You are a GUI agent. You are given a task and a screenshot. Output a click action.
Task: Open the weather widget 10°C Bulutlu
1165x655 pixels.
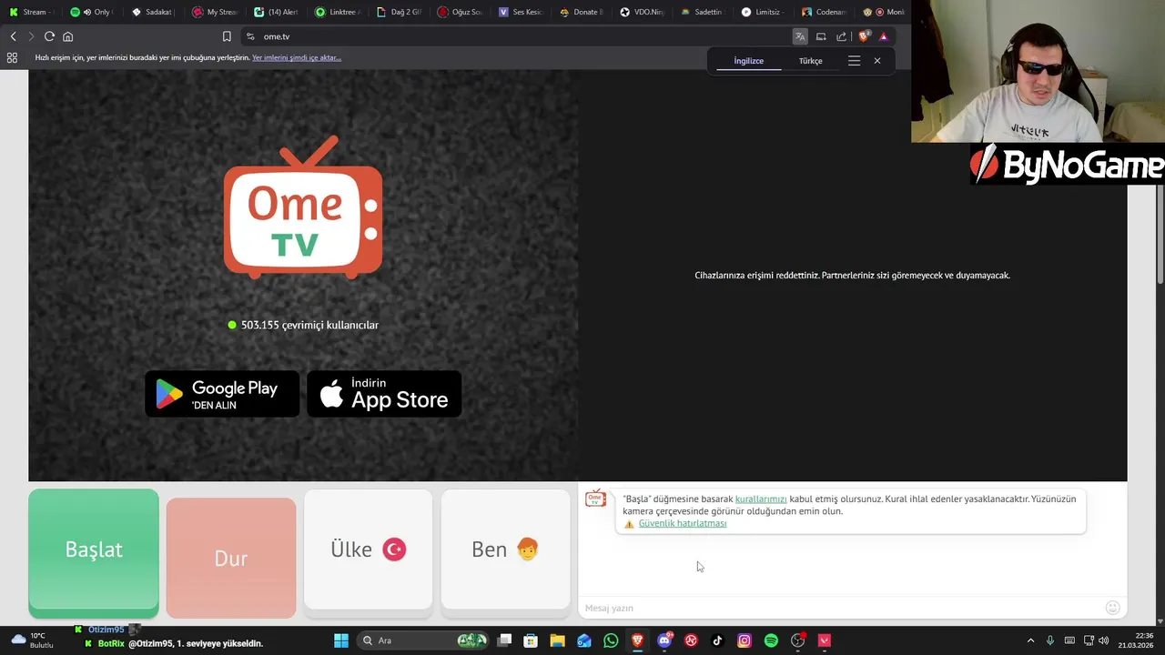(x=32, y=640)
